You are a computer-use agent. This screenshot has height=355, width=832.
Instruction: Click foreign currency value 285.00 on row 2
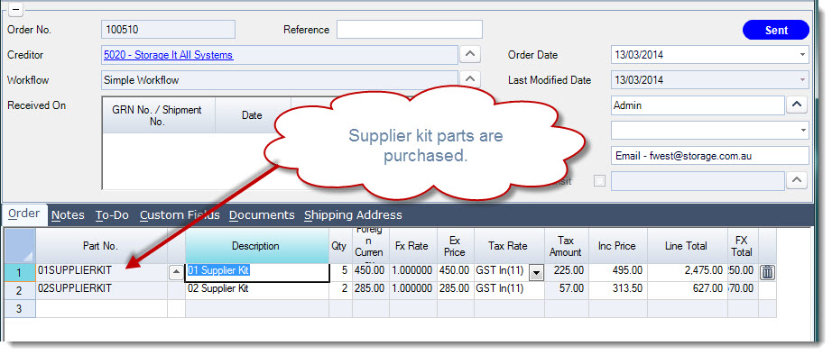pos(370,290)
